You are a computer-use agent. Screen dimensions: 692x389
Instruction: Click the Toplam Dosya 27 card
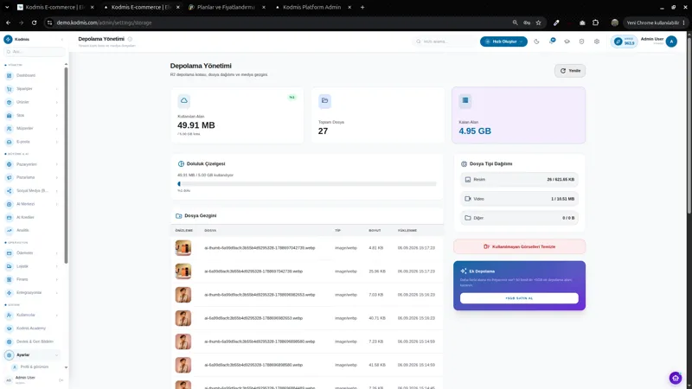click(378, 115)
